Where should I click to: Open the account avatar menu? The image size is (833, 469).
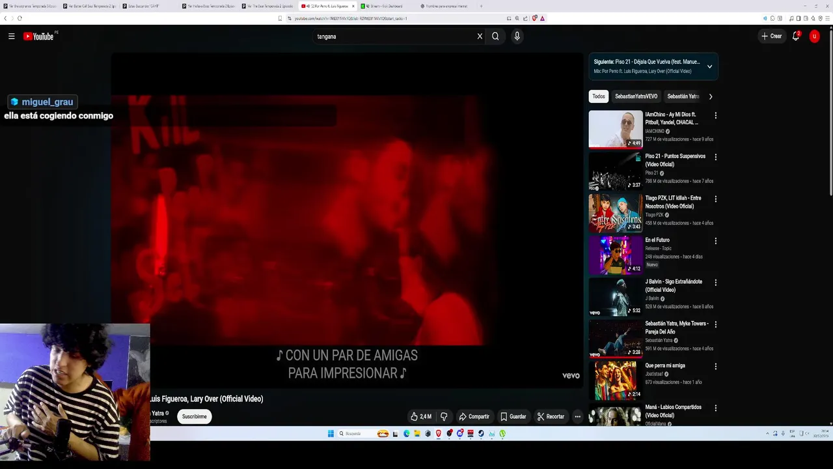click(x=814, y=36)
